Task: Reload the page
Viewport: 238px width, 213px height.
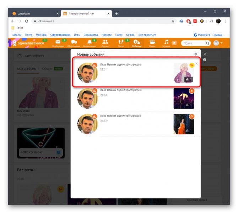Action: pos(27,21)
